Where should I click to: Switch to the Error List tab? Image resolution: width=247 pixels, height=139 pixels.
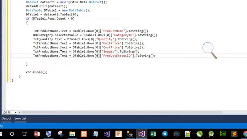pos(20,119)
